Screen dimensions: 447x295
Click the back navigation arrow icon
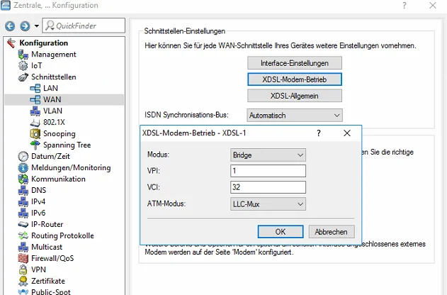point(10,26)
